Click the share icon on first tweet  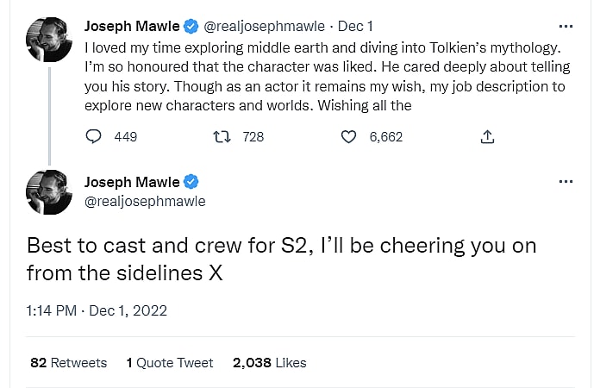(487, 136)
